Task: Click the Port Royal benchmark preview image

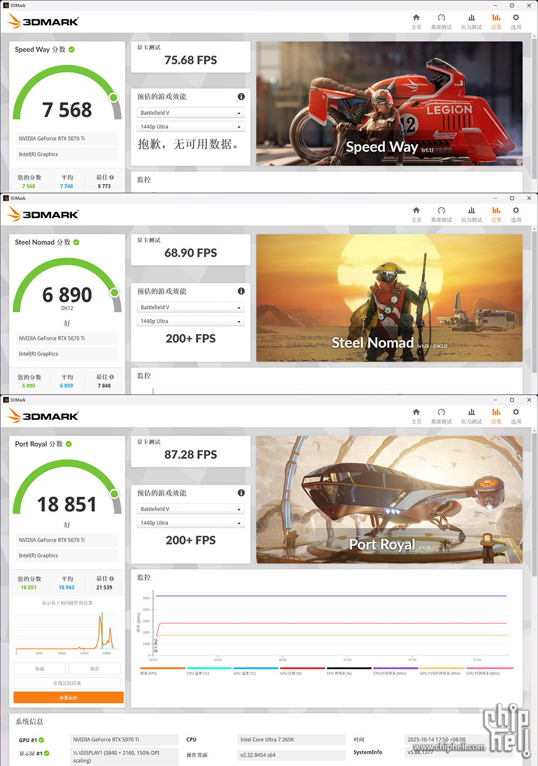Action: [389, 499]
